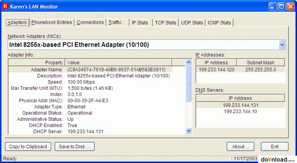
Task: Select DNS server 199.233.144.10
Action: pyautogui.click(x=240, y=112)
